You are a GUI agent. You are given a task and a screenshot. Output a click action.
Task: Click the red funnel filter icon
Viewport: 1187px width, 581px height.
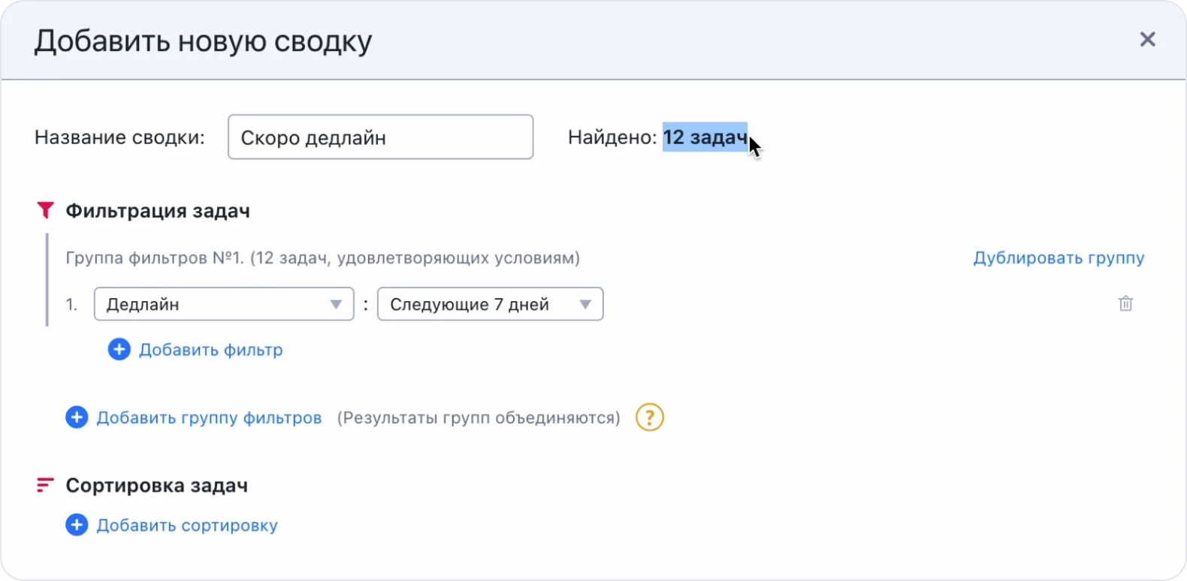(x=45, y=211)
